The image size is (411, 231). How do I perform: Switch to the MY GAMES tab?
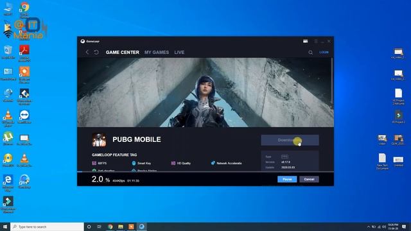[x=157, y=53]
